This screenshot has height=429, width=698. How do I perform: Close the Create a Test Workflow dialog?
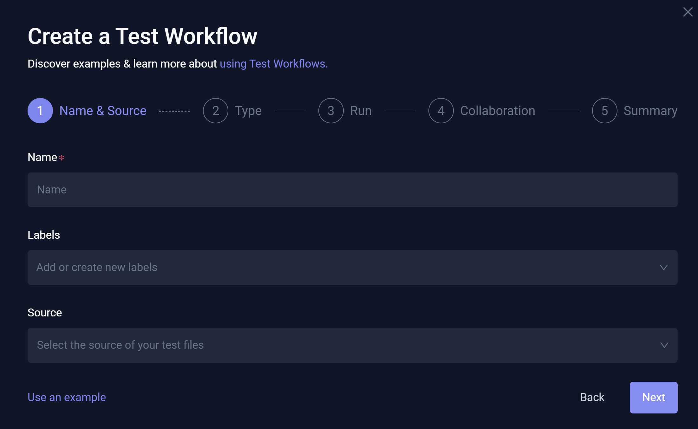tap(688, 12)
